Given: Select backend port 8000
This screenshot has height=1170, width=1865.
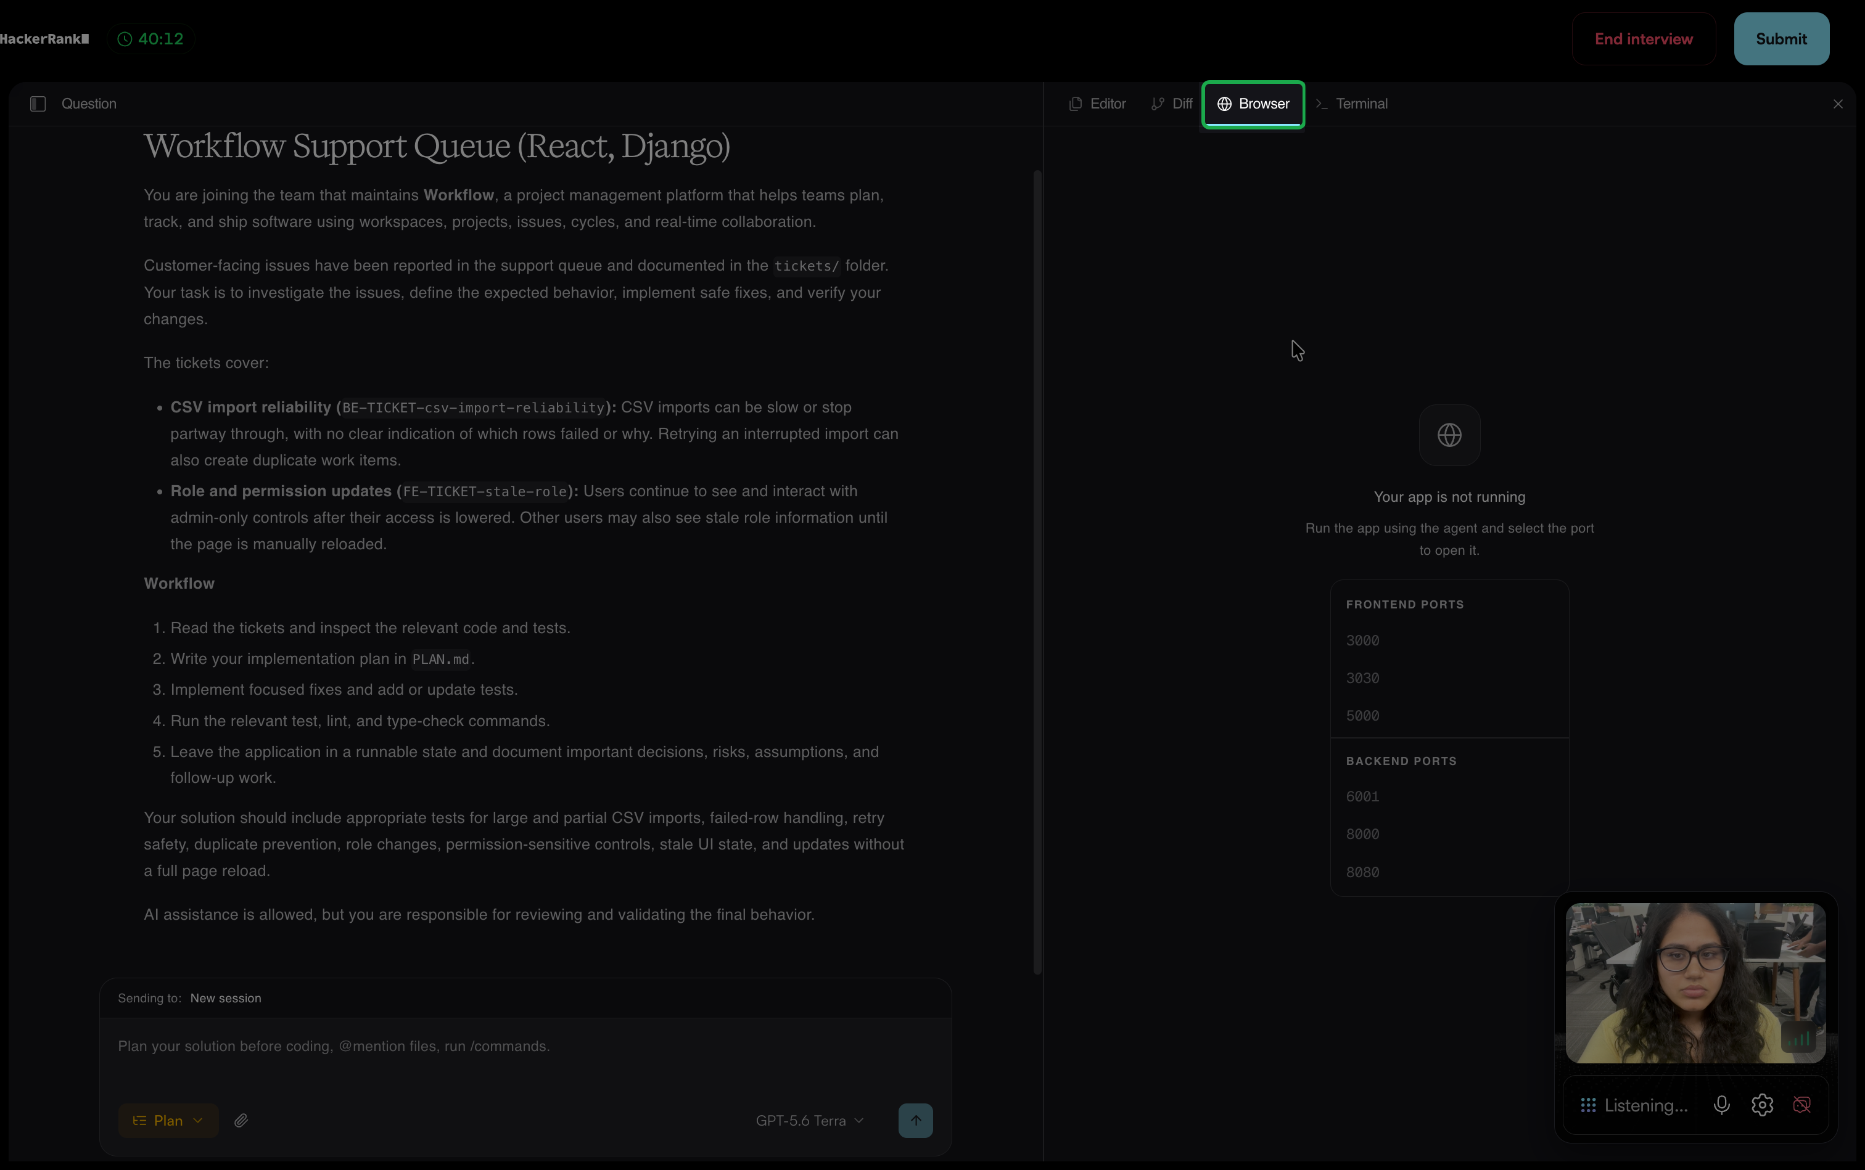Looking at the screenshot, I should (1449, 835).
